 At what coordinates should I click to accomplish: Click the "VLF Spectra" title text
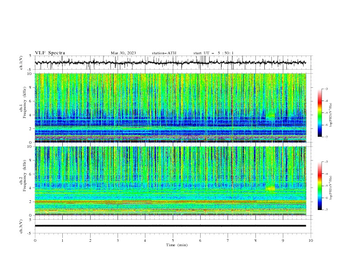coord(50,53)
